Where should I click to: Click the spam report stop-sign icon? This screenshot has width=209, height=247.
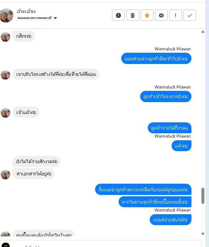click(118, 15)
